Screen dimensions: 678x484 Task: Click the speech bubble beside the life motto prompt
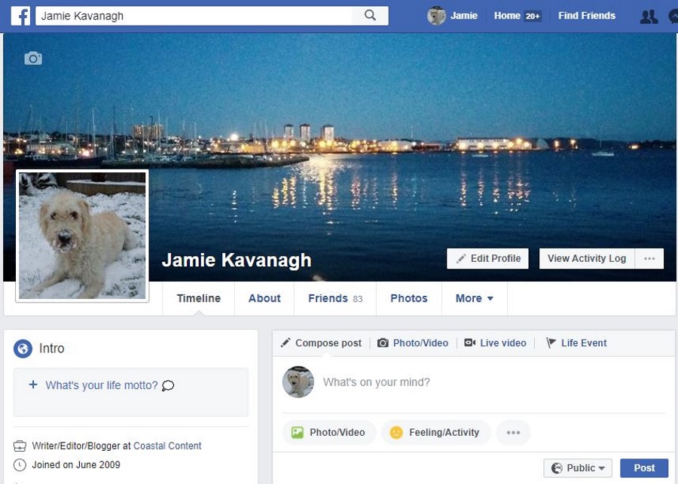[x=167, y=385]
